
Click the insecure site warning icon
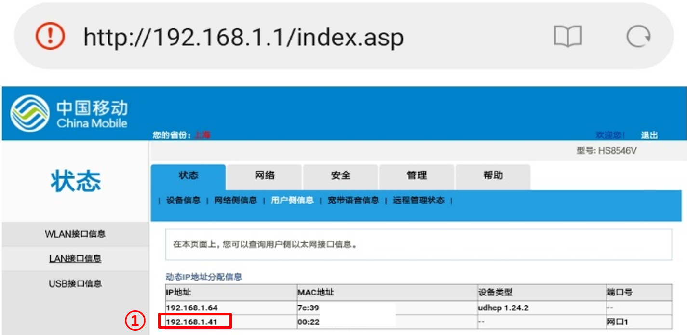coord(50,37)
